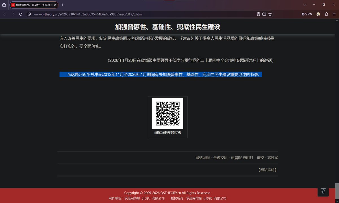This screenshot has height=203, width=339.
Task: Show site security shield info
Action: click(29, 14)
